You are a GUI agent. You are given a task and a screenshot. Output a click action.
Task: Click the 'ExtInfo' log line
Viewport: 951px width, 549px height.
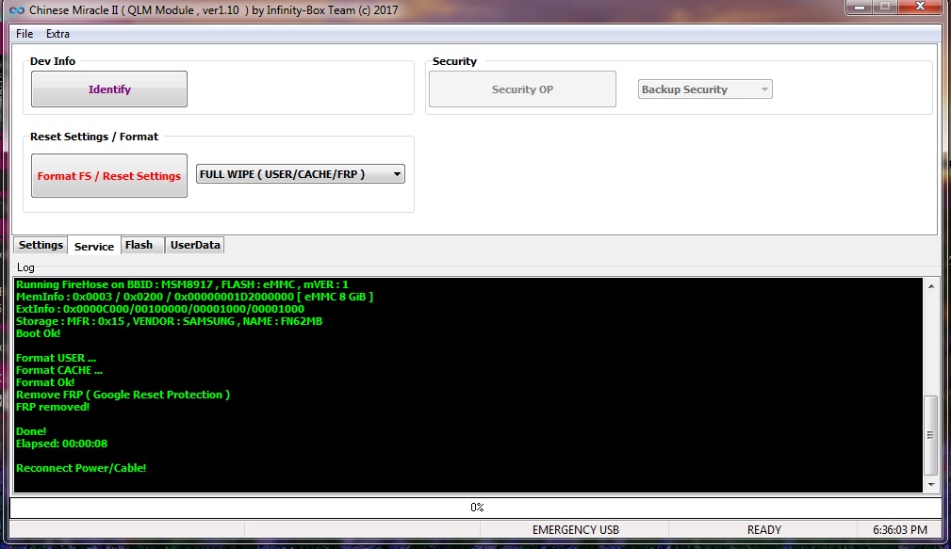tap(160, 309)
